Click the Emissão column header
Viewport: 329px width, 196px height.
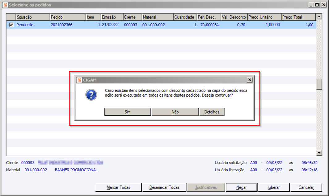(x=112, y=17)
